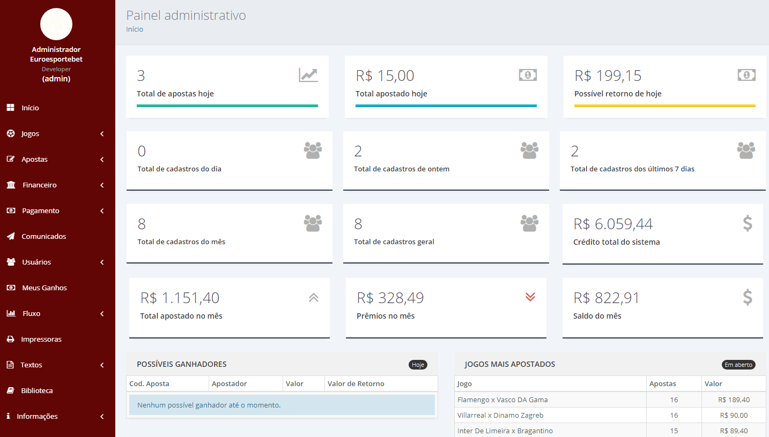Open the Meus Ganhos menu item
Screen dimensions: 769x437
(45, 288)
